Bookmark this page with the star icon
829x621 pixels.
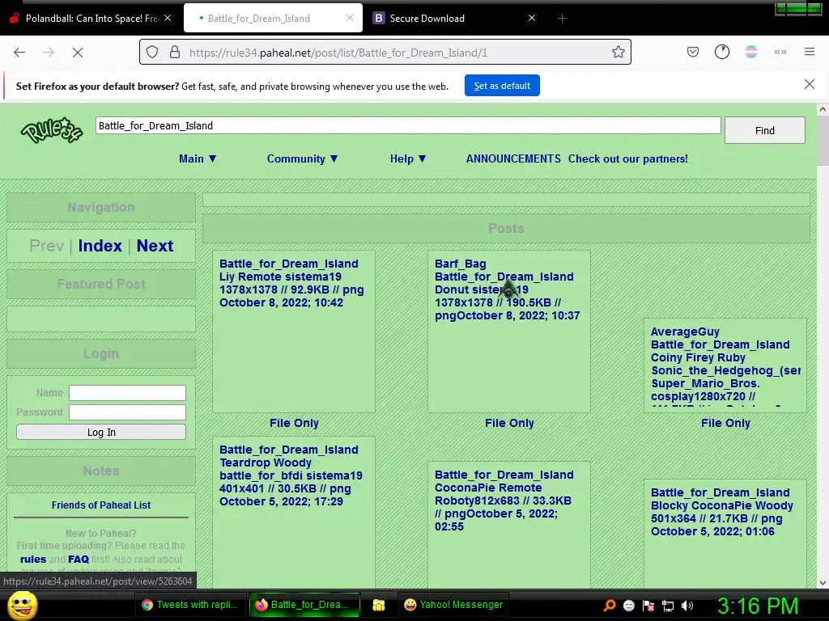618,53
